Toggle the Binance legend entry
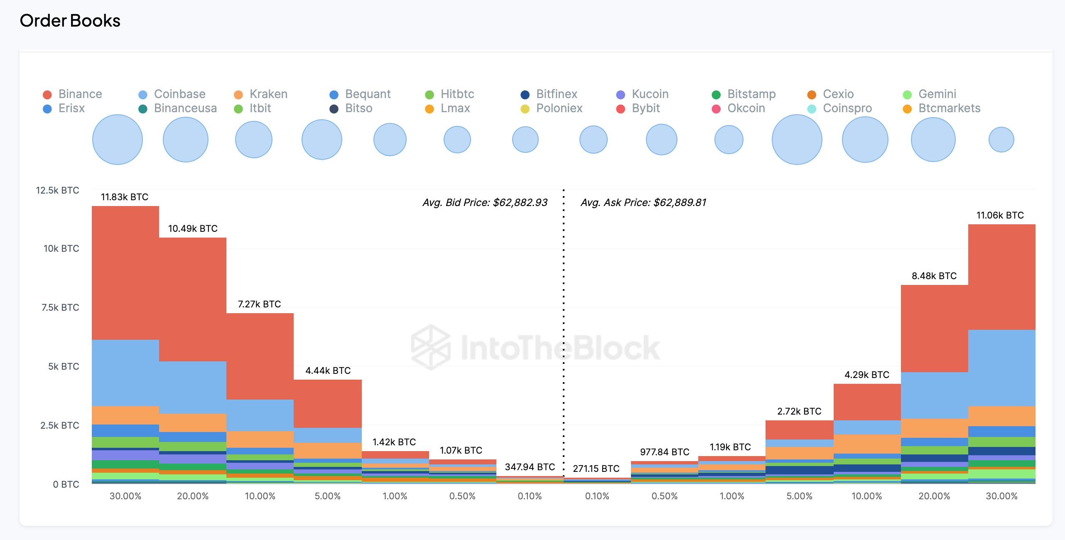Viewport: 1065px width, 540px height. point(81,94)
